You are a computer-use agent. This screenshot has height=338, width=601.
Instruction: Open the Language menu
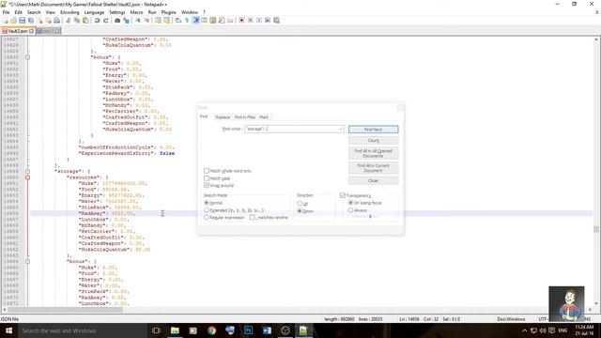[94, 12]
